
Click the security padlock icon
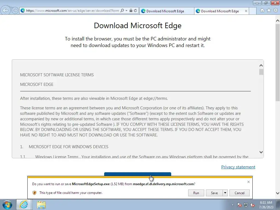click(131, 11)
